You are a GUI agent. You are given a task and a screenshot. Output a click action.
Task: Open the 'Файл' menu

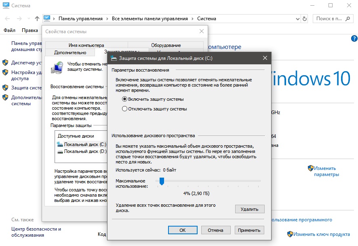pyautogui.click(x=9, y=30)
